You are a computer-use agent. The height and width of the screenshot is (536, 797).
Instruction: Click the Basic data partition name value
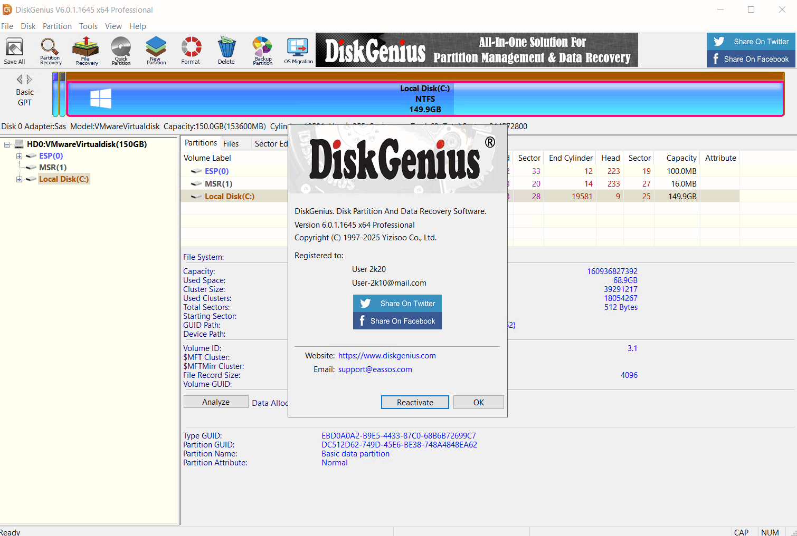355,454
